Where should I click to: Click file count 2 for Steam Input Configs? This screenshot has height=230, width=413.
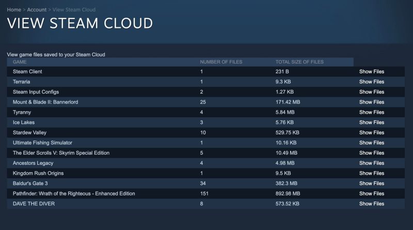click(201, 92)
